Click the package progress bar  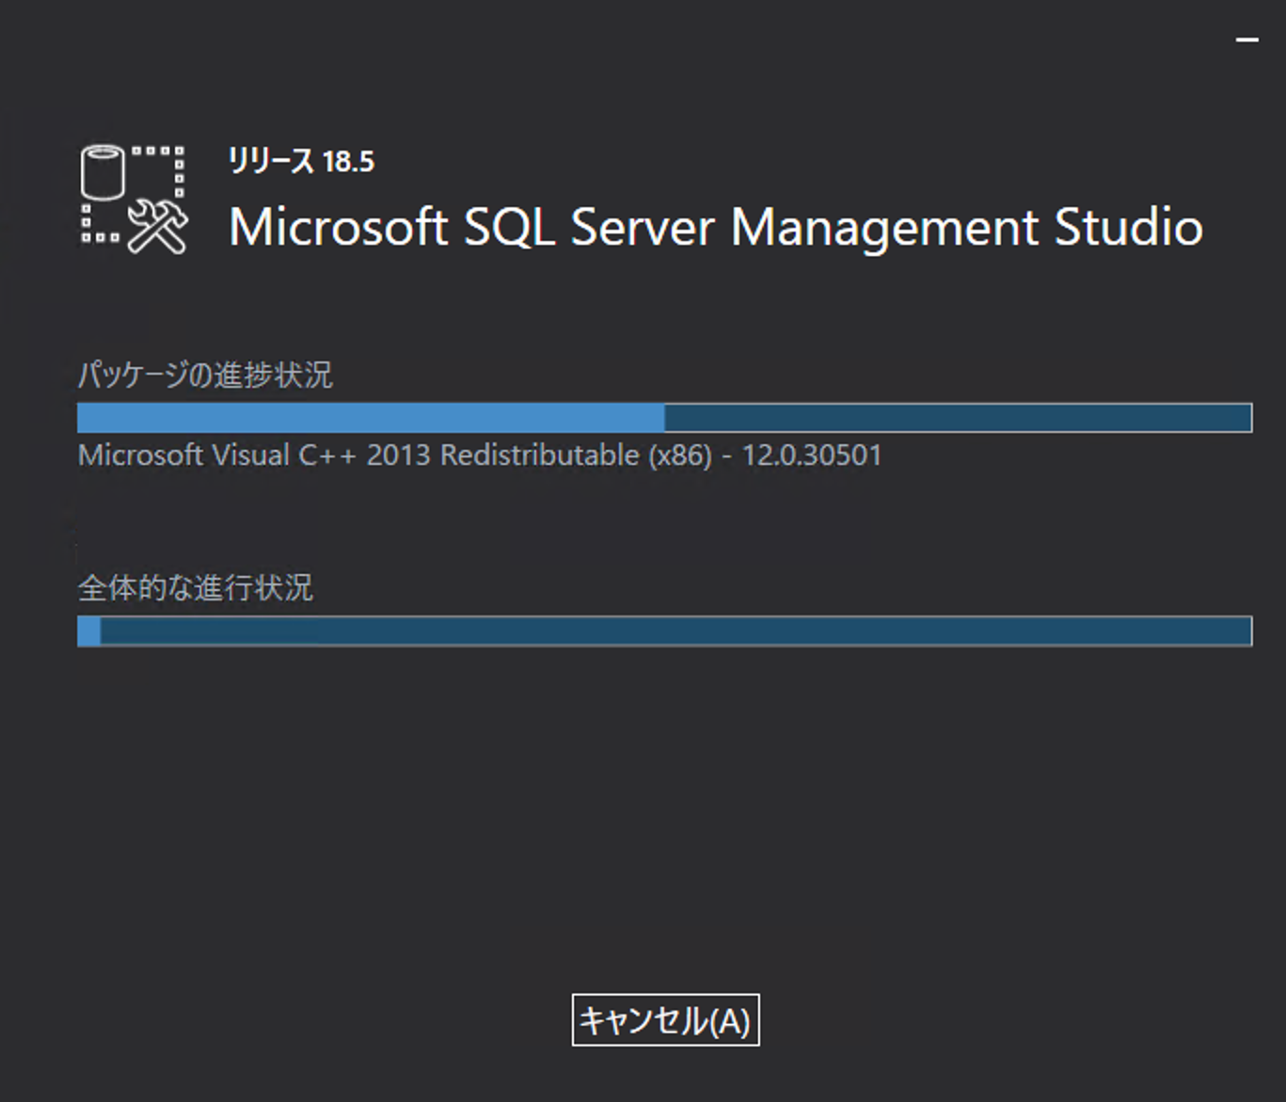(x=664, y=414)
